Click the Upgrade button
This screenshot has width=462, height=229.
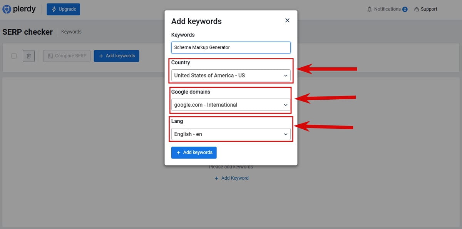coord(63,9)
